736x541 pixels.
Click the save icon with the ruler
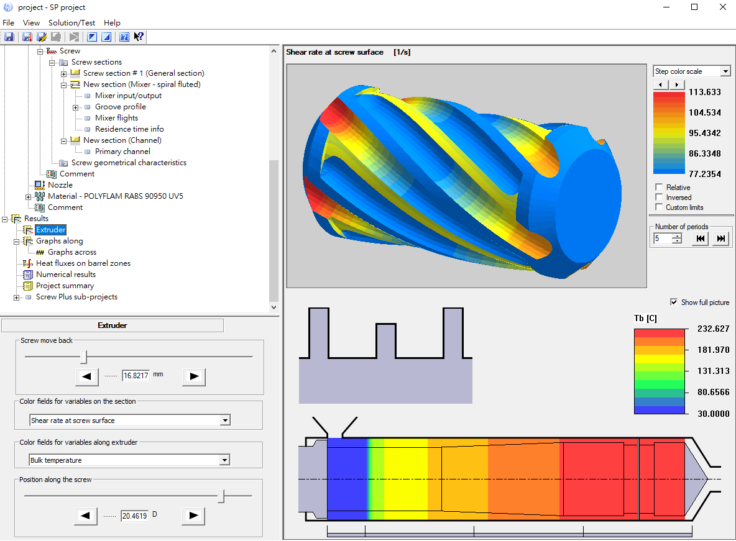[x=42, y=37]
